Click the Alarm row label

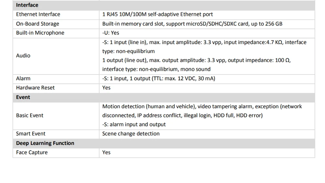23,78
